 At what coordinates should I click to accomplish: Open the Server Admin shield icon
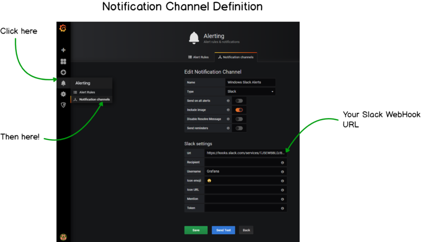click(63, 105)
